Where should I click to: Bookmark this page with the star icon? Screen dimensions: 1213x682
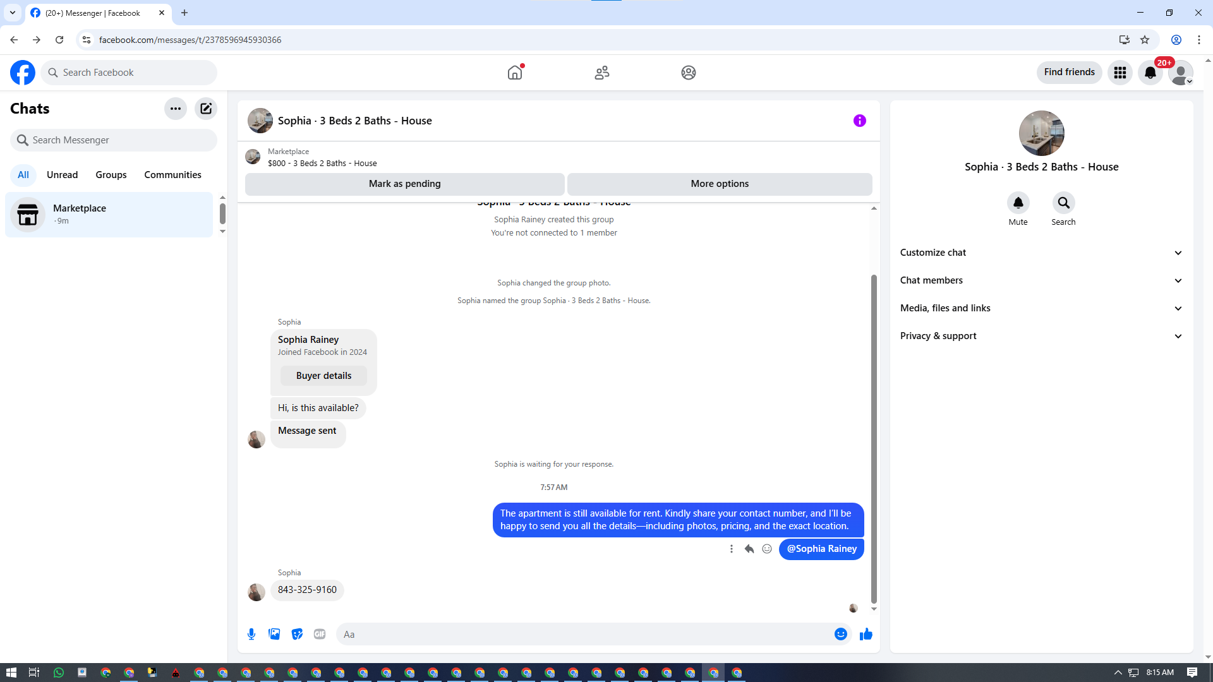tap(1145, 40)
